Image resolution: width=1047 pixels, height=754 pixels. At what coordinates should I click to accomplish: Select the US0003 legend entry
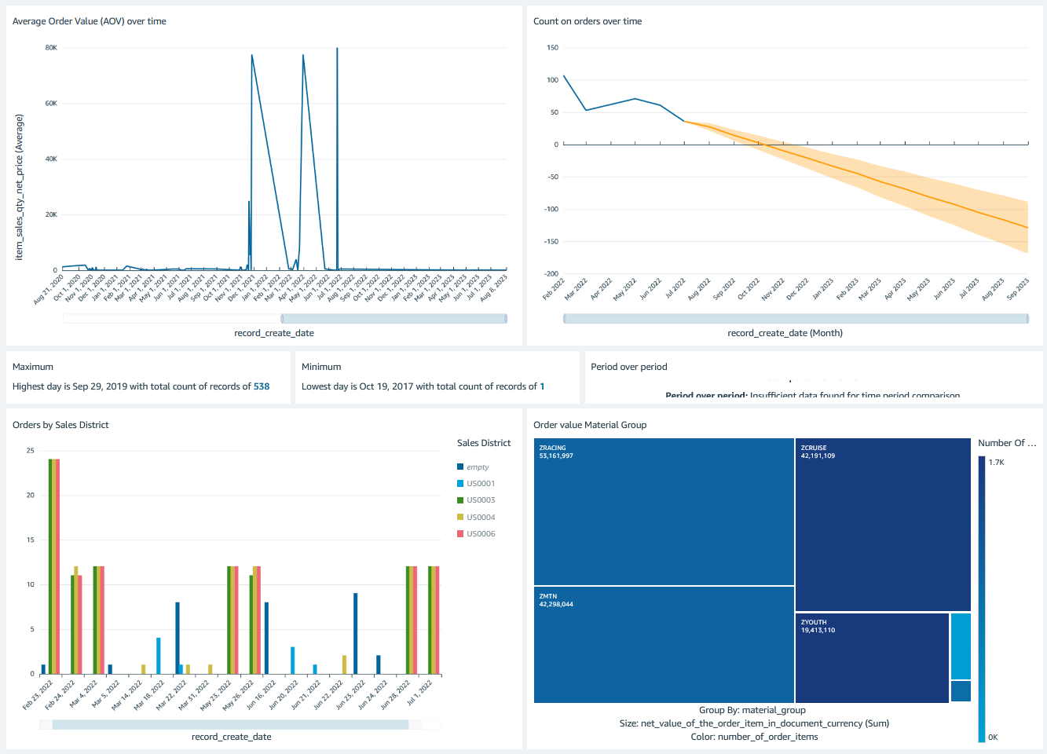tap(476, 500)
